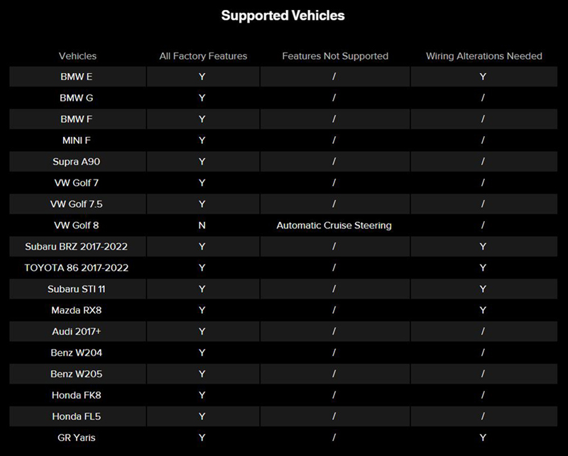Screen dimensions: 568x456
Task: Select the Supra A90 row
Action: coord(283,162)
